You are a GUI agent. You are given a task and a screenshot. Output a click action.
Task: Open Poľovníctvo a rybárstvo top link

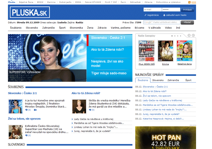tap(168, 2)
